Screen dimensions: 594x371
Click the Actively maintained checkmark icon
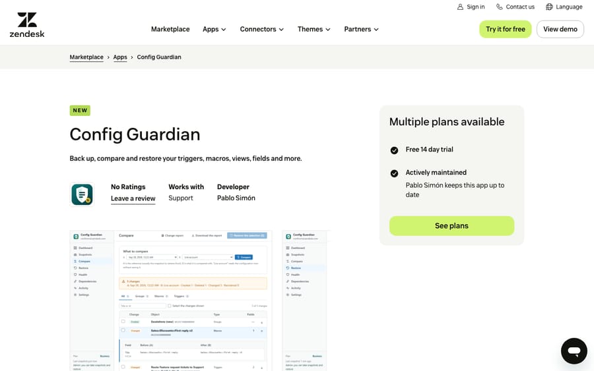click(395, 173)
